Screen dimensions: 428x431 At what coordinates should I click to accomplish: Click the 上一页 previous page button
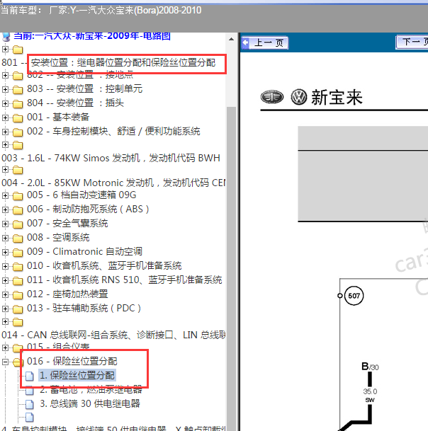point(264,43)
